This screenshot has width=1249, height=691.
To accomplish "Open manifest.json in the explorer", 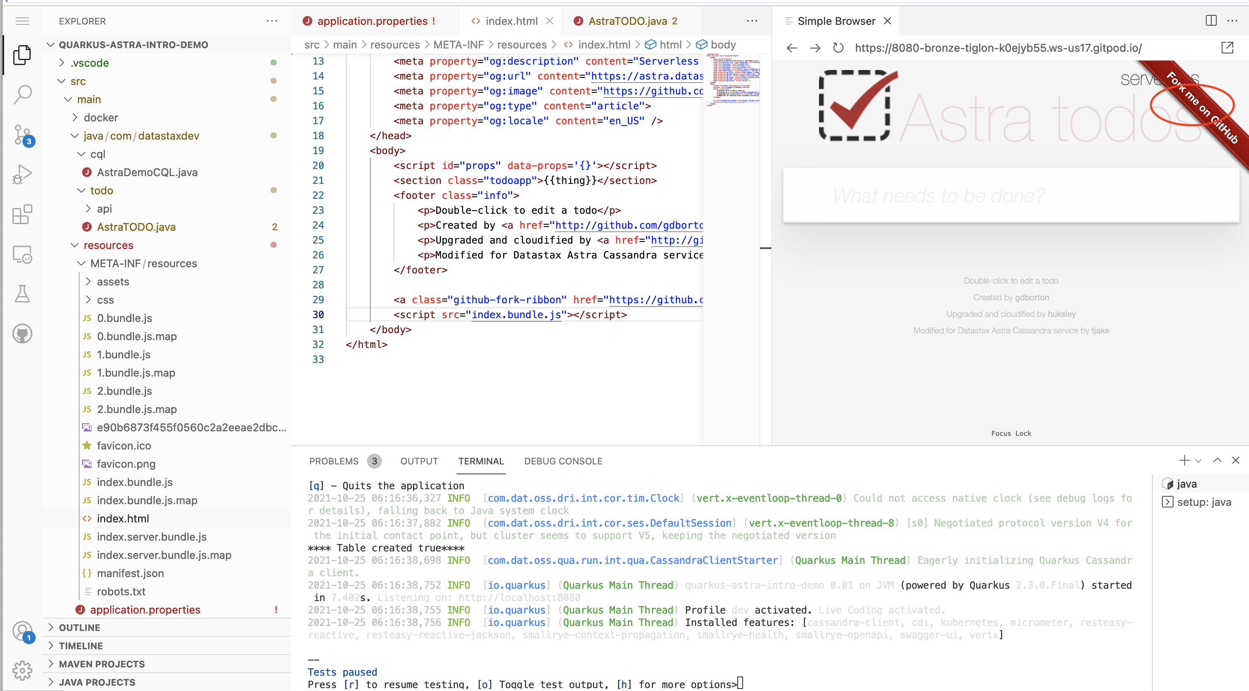I will coord(130,573).
